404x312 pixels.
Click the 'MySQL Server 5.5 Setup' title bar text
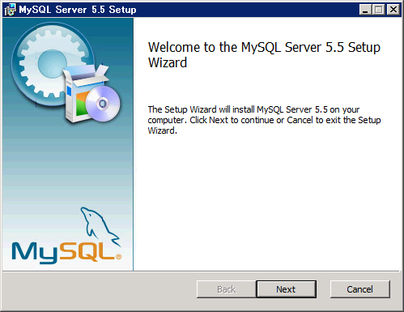click(x=78, y=10)
